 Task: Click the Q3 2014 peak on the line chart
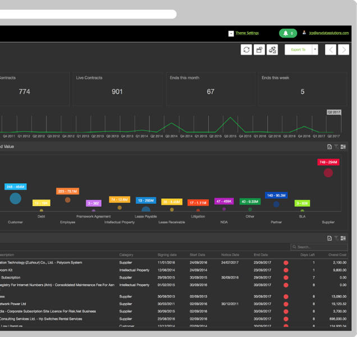pyautogui.click(x=171, y=123)
